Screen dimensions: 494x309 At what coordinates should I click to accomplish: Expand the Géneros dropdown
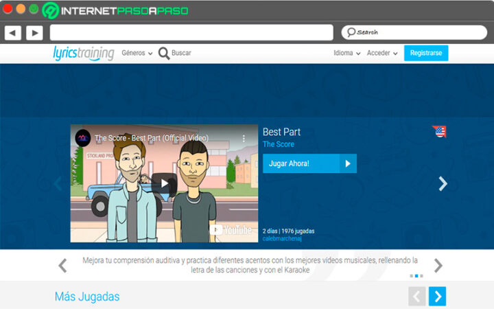137,53
